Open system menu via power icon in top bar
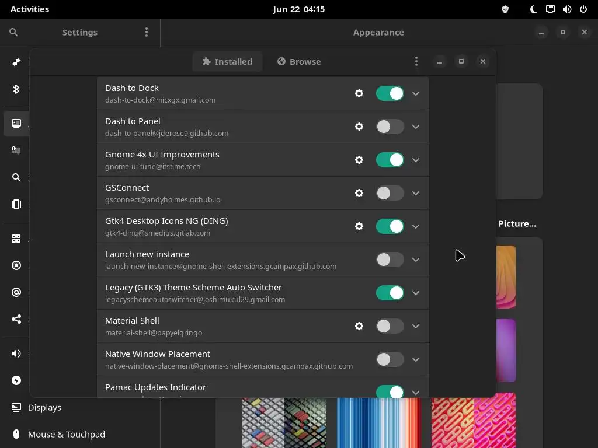Screen dimensions: 598x448 click(x=583, y=9)
